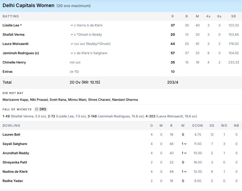Sort batters by the SR column
Image resolution: width=242 pixels, height=191 pixels.
pyautogui.click(x=233, y=16)
